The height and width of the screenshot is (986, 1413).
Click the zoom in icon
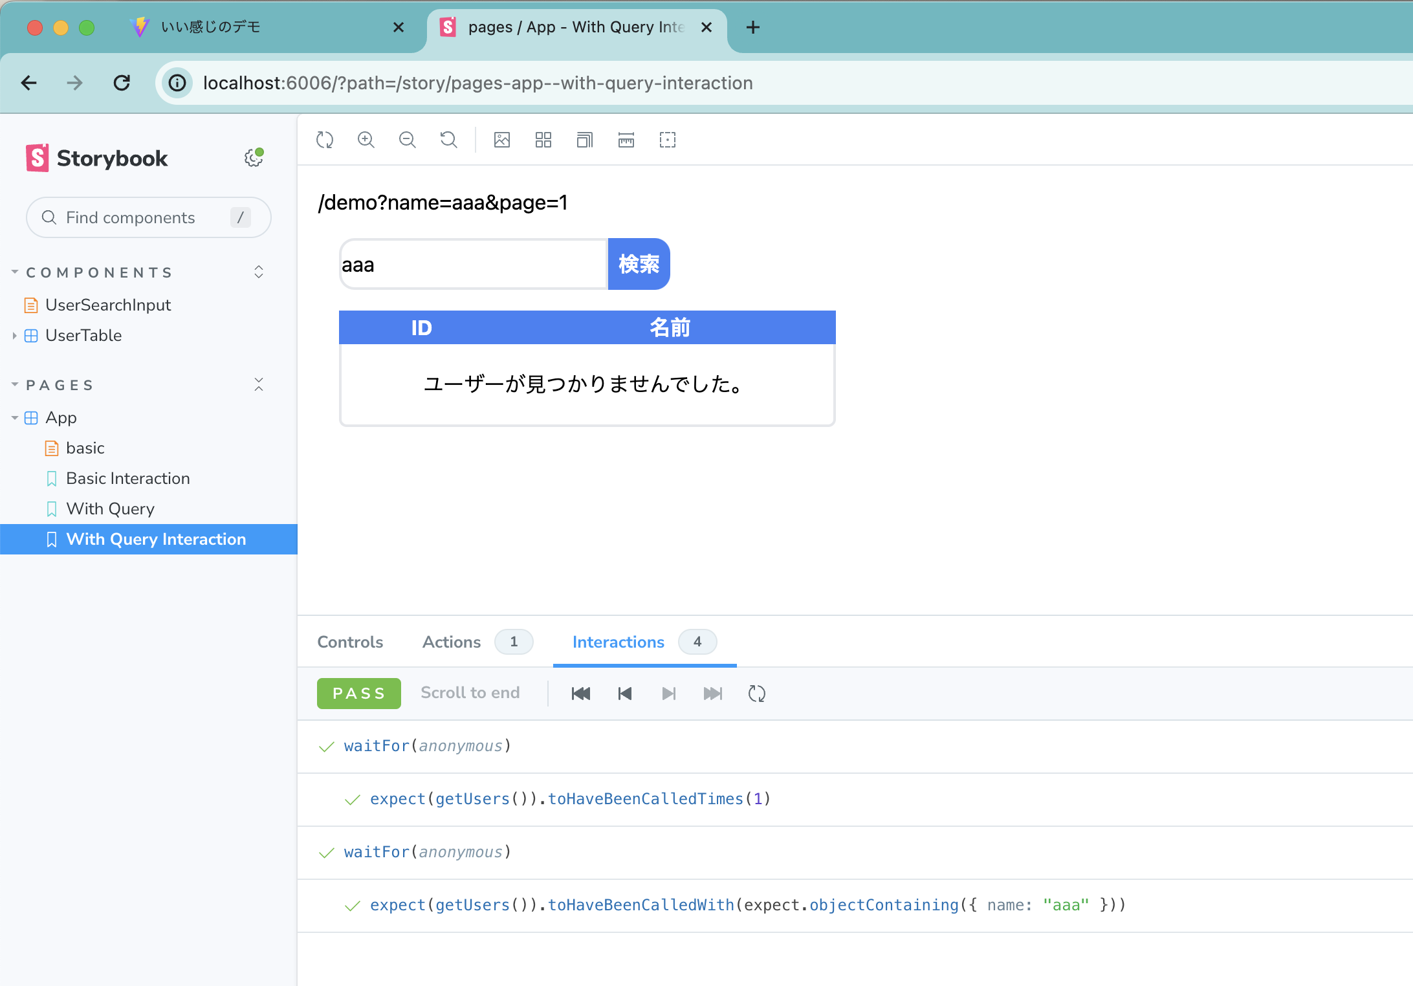(366, 140)
